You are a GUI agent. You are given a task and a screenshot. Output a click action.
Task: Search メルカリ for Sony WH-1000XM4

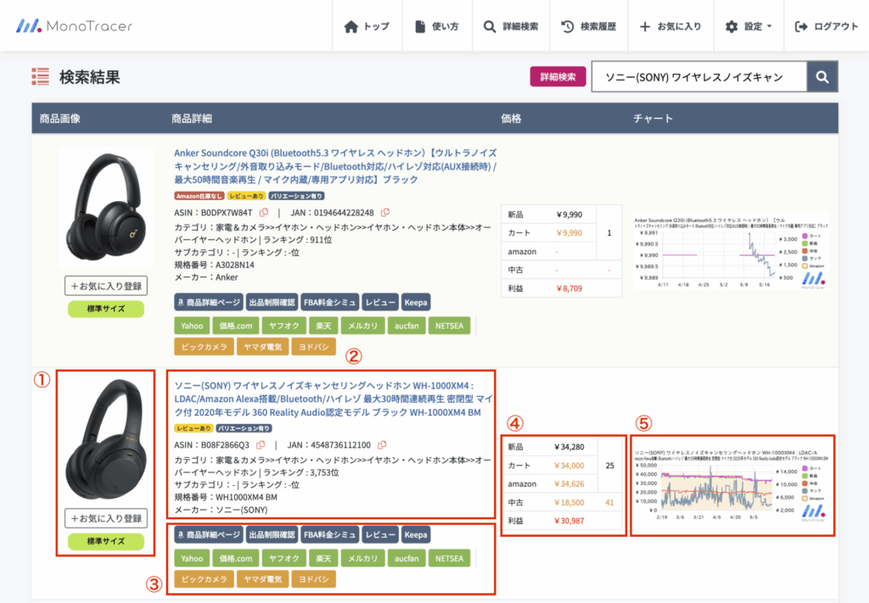pyautogui.click(x=362, y=558)
